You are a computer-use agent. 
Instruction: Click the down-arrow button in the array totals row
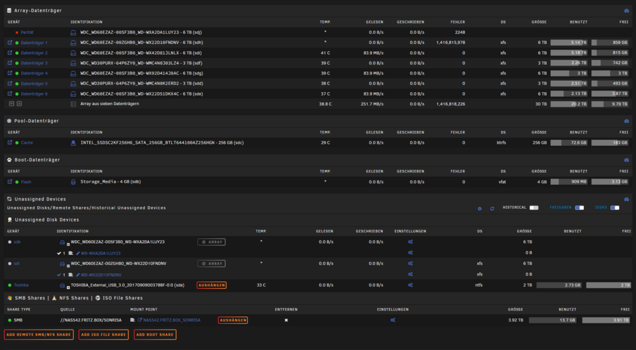click(11, 104)
